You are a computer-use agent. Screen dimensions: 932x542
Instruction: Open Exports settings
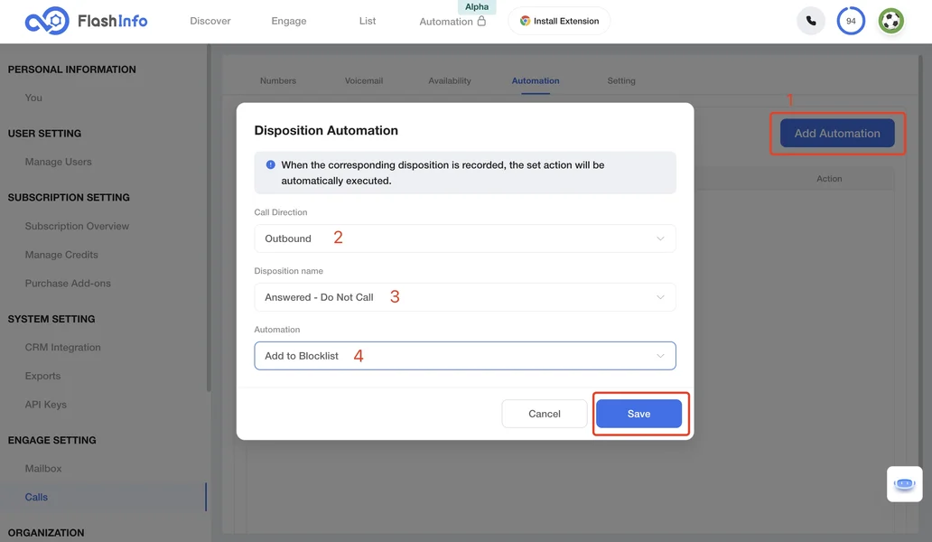(x=42, y=376)
